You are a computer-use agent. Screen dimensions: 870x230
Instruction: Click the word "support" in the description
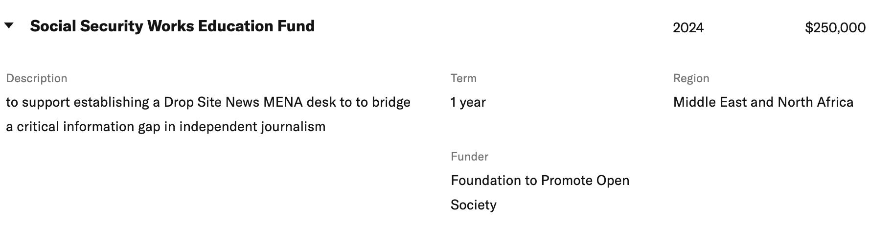pyautogui.click(x=46, y=102)
